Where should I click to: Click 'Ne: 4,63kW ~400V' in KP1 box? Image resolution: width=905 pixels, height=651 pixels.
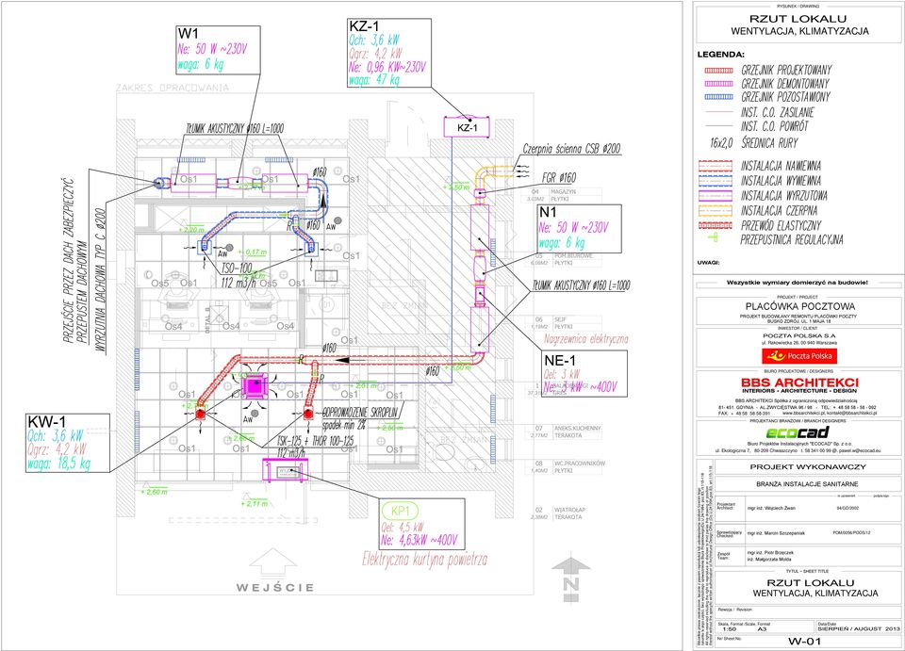pos(419,540)
